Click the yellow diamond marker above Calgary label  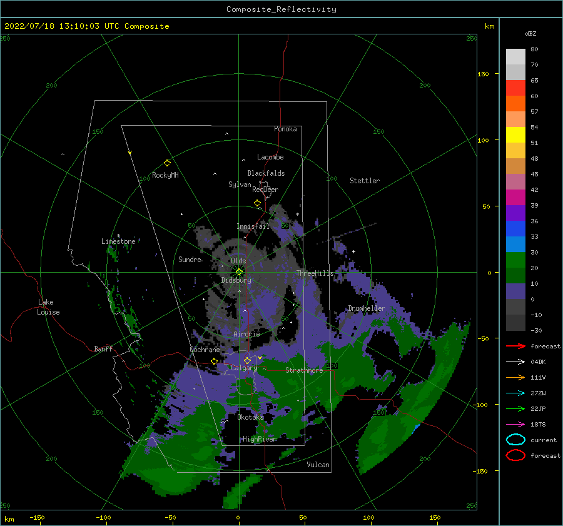(x=247, y=360)
